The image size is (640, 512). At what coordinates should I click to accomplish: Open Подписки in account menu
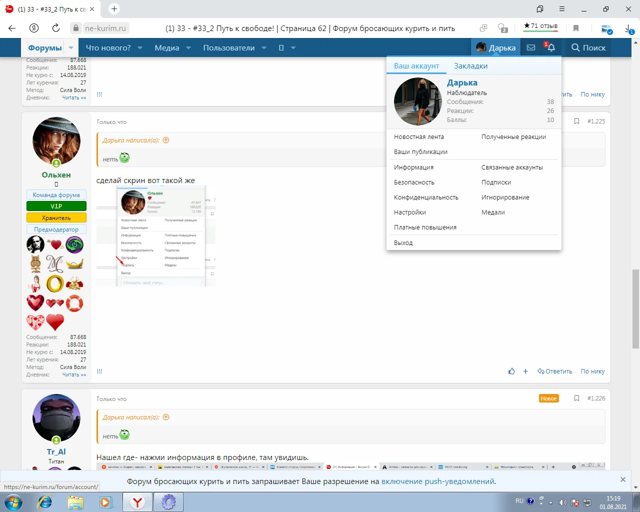point(496,182)
